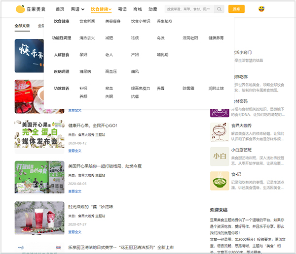Open the user avatar emoji icon
This screenshot has height=254, width=296.
coord(261,9)
